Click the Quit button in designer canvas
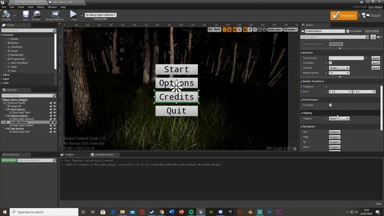The height and width of the screenshot is (216, 384). coord(176,111)
